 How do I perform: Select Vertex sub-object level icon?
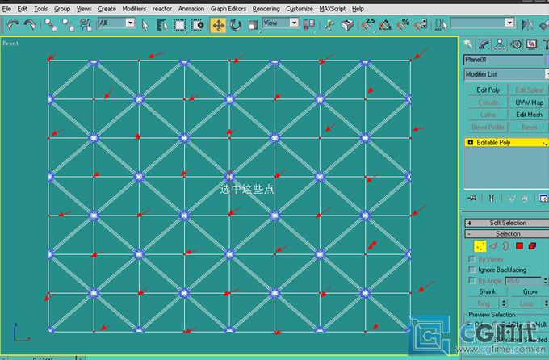click(480, 246)
